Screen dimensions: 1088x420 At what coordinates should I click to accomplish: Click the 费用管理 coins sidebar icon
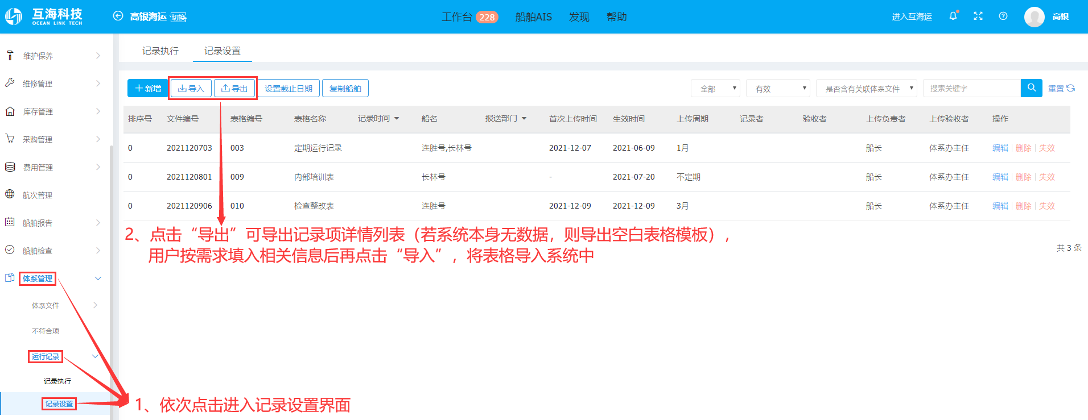(x=10, y=167)
